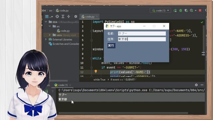Click the green inspection checkmark in the editor
The width and height of the screenshot is (213, 120).
[x=202, y=22]
